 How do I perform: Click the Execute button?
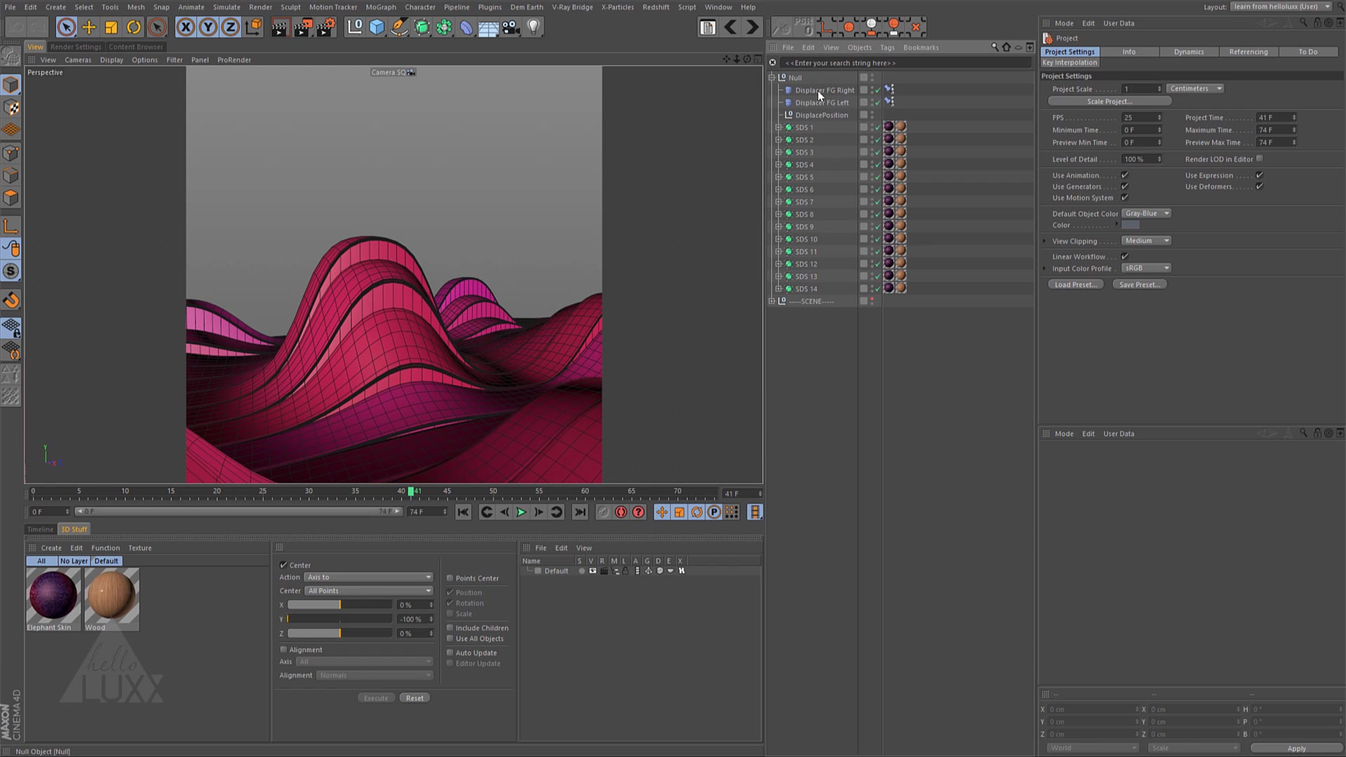[376, 697]
